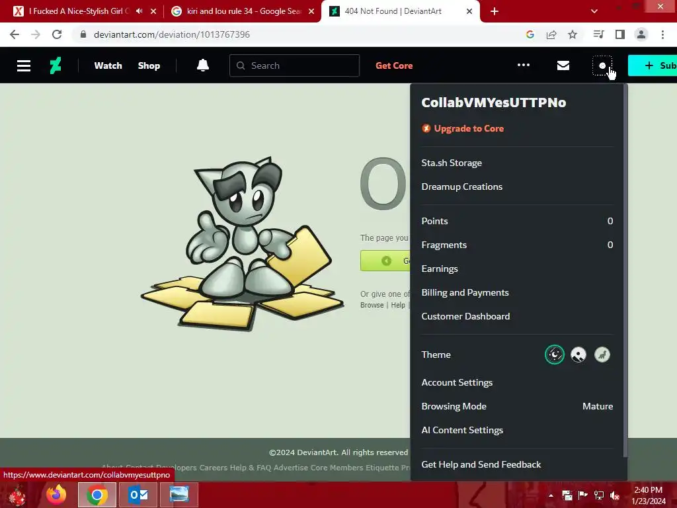Open Billing and Payments
The width and height of the screenshot is (677, 508).
[x=465, y=292]
